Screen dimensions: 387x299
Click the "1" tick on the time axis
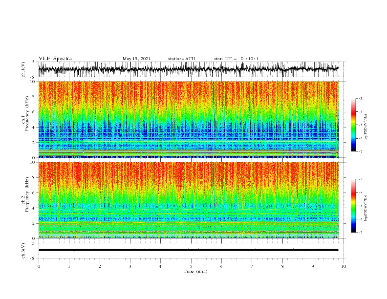tap(69, 266)
